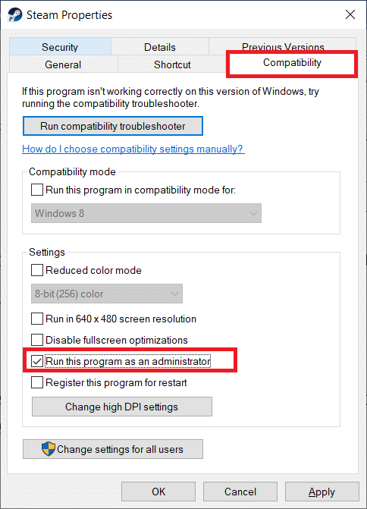Check Run in 640 x 480 screen resolution
Screen dimensions: 367x509
pos(37,319)
